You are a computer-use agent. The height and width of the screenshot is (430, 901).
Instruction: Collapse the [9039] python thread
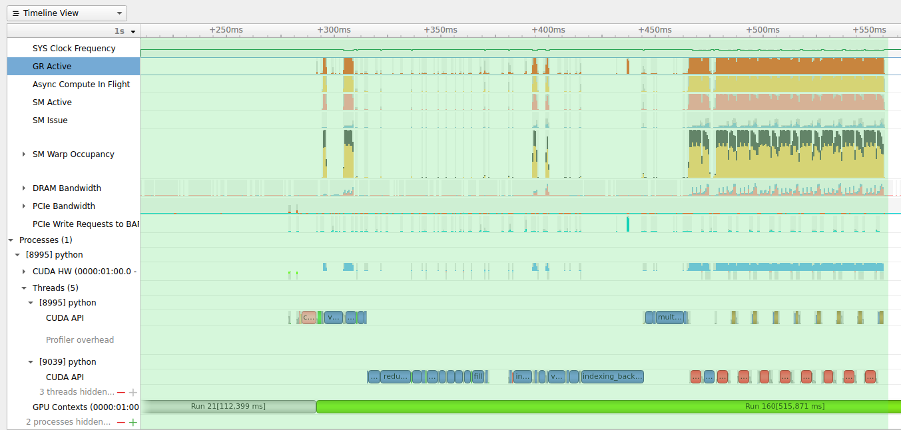(x=31, y=362)
